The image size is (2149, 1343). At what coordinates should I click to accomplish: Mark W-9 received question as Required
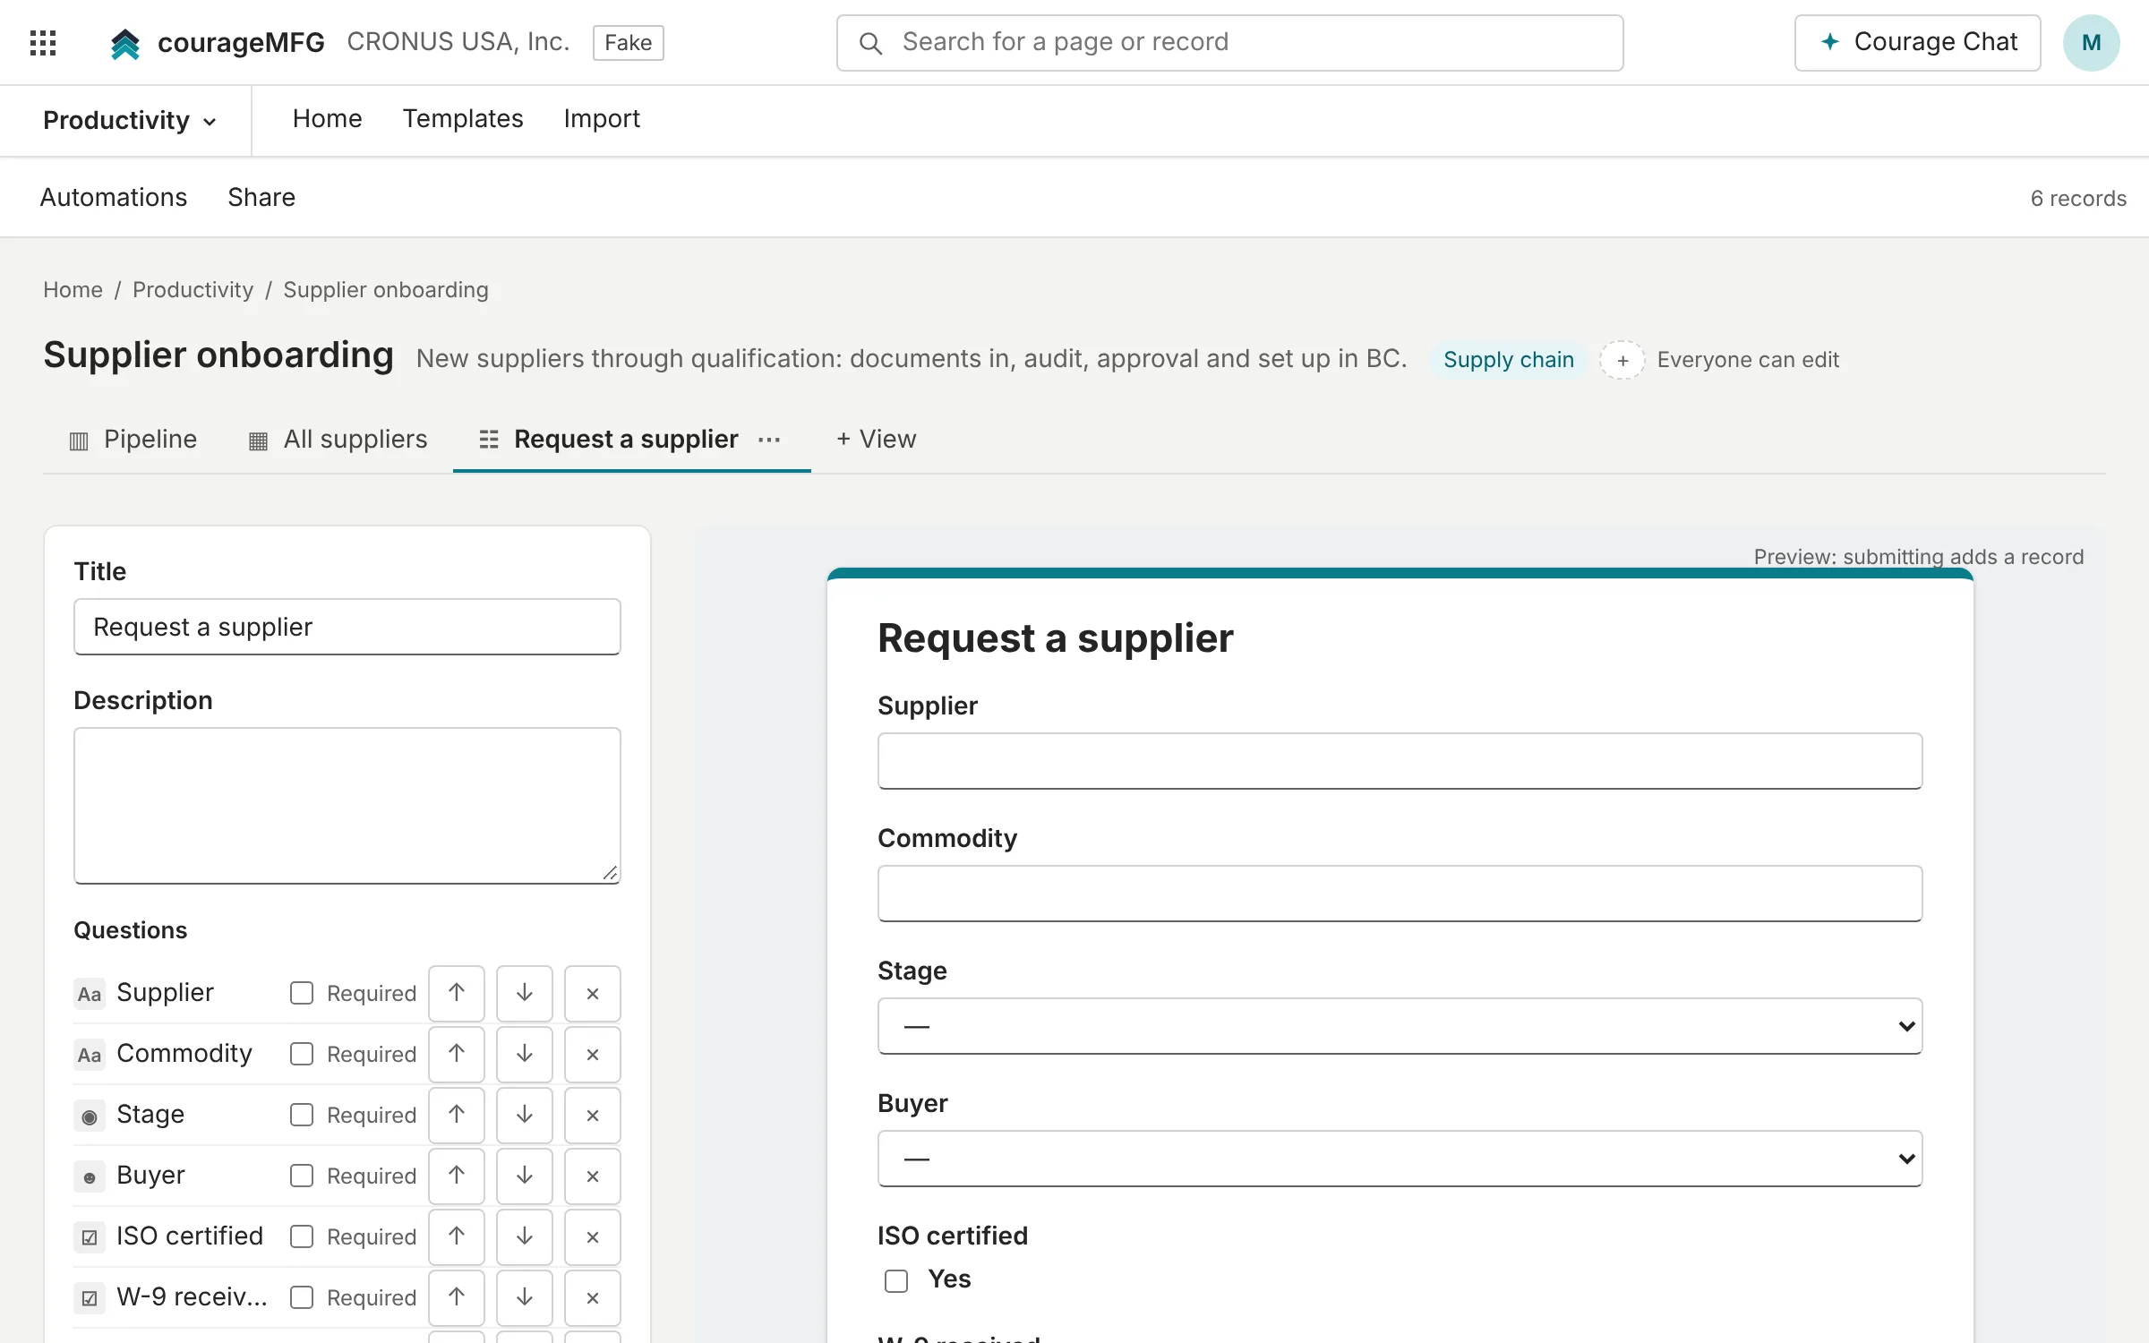302,1297
